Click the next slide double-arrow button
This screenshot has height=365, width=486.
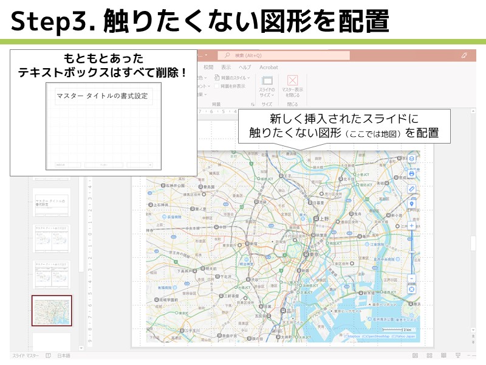(x=473, y=342)
